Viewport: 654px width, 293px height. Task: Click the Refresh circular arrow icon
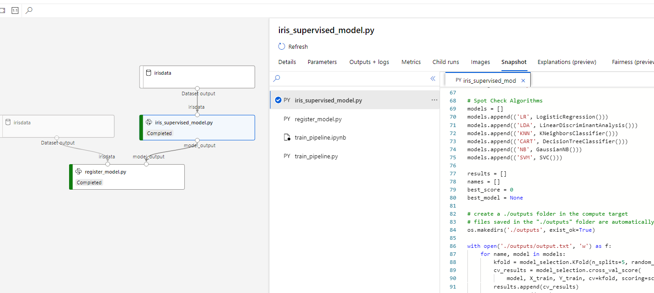pos(282,47)
